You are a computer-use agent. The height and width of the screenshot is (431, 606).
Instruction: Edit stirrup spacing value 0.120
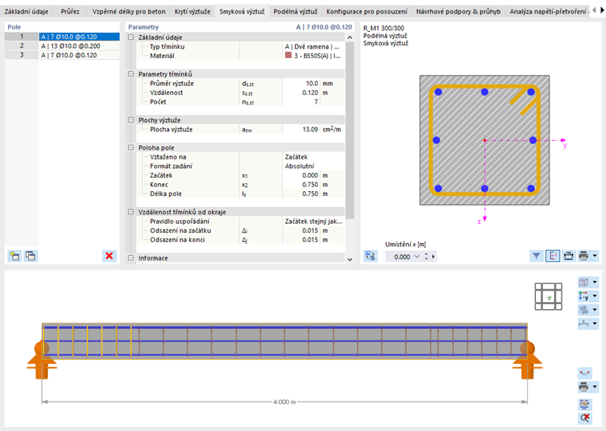301,92
